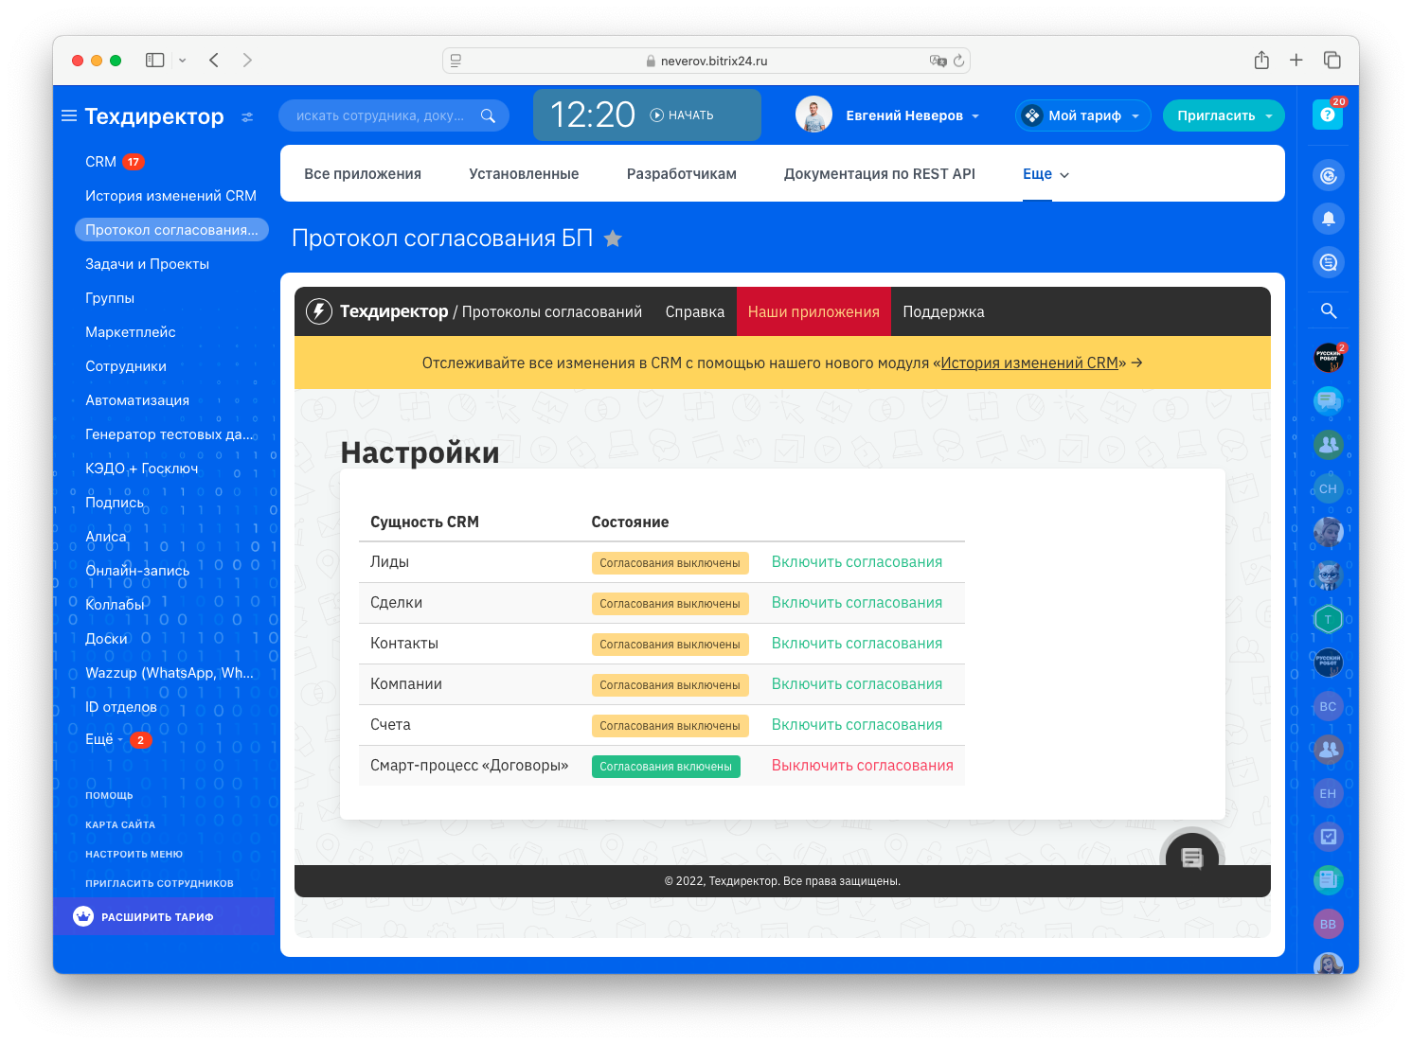
Task: Open the BC contact chat
Action: click(1329, 706)
